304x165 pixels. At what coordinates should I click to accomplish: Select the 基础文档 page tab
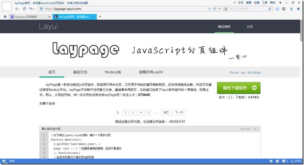click(x=80, y=72)
